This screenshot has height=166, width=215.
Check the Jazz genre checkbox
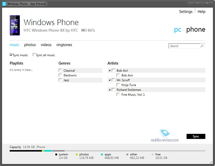(x=60, y=80)
